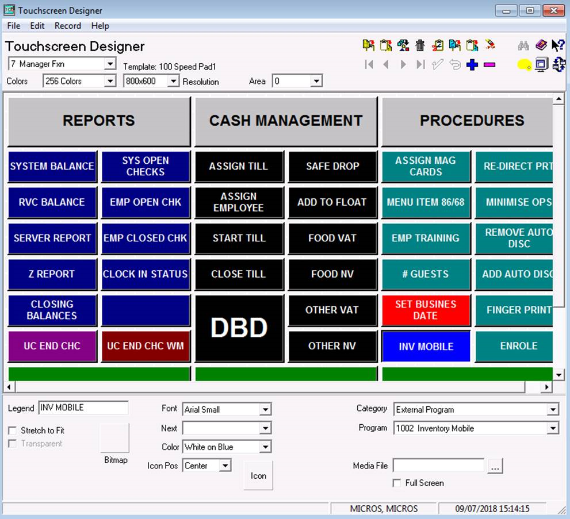Viewport: 570px width, 519px height.
Task: Click the monitor preview icon
Action: tap(541, 64)
